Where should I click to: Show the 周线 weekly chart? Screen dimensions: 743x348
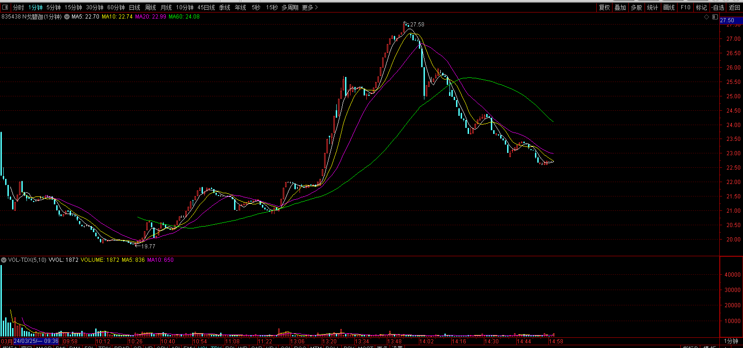click(x=150, y=7)
